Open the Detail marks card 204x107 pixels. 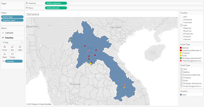click(x=5, y=55)
